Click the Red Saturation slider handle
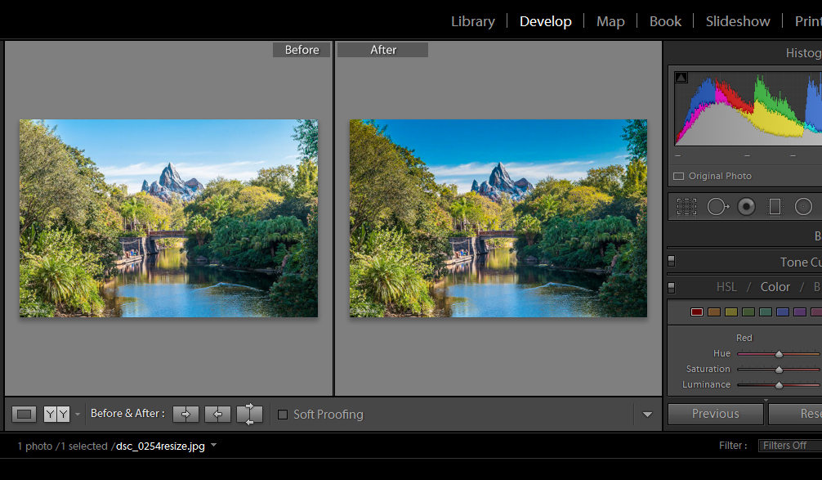 pyautogui.click(x=779, y=370)
